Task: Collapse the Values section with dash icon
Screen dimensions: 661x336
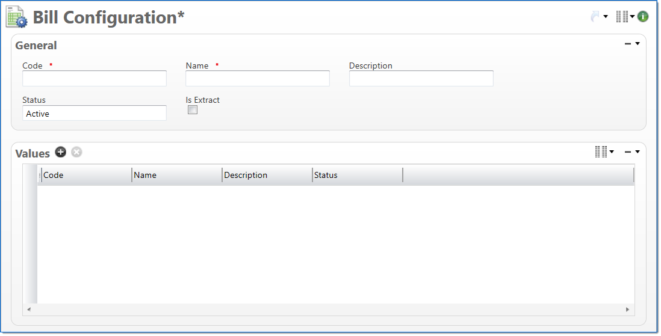Action: click(x=628, y=152)
